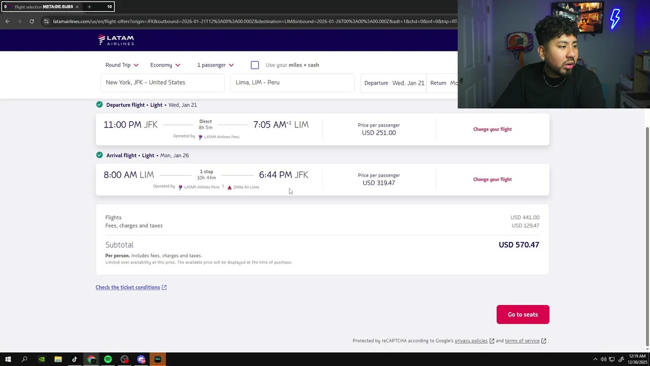This screenshot has width=650, height=366.
Task: Click the pen/link icon in system tray
Action: coord(621,359)
